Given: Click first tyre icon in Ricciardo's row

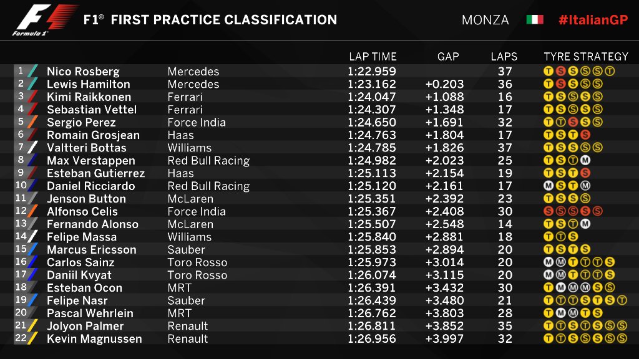Looking at the screenshot, I should coord(549,186).
